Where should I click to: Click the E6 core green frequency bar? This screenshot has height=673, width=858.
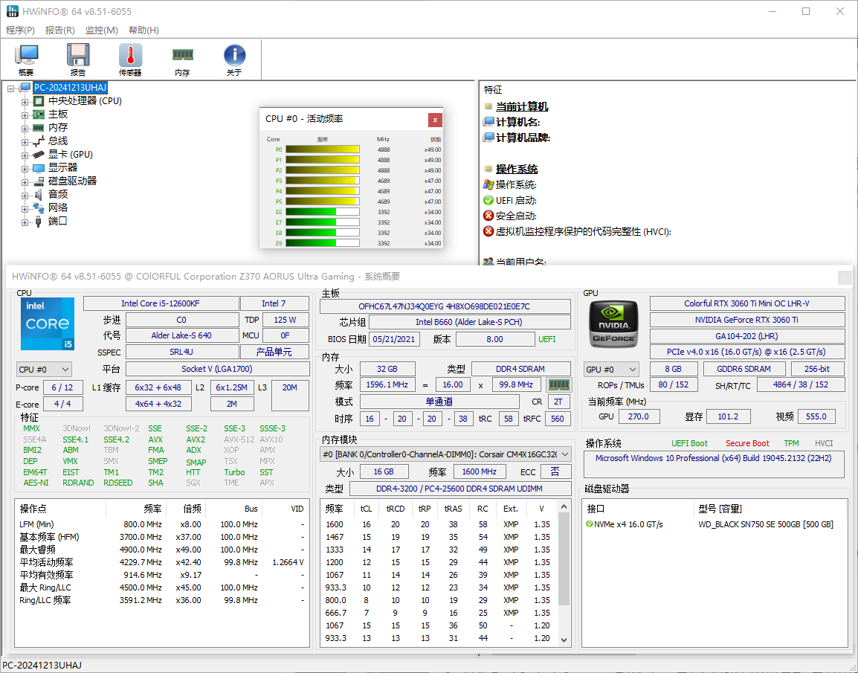(322, 212)
